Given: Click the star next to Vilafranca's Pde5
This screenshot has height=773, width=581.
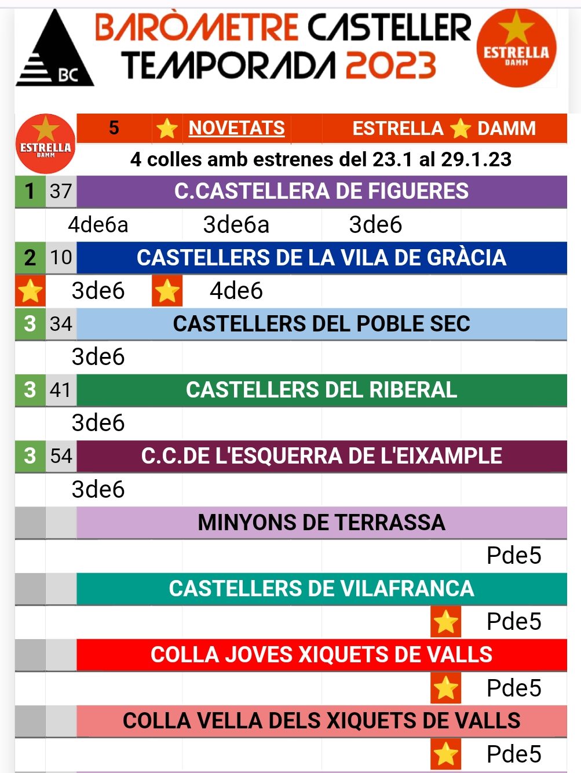Looking at the screenshot, I should click(x=445, y=622).
